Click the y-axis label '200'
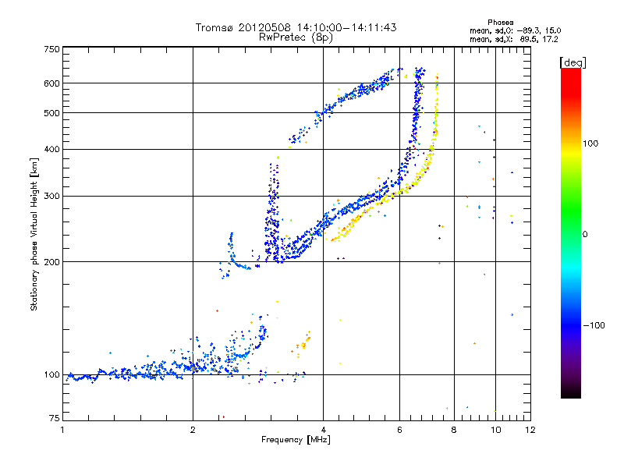This screenshot has width=624, height=468. point(51,262)
